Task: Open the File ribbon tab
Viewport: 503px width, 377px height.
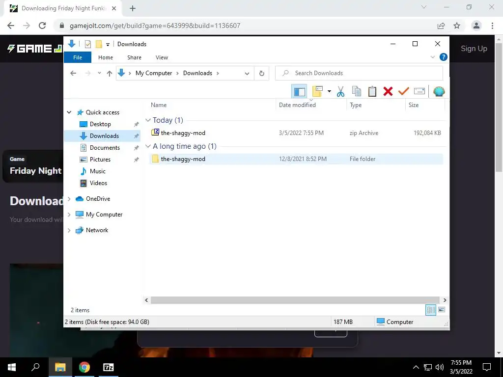Action: click(78, 57)
